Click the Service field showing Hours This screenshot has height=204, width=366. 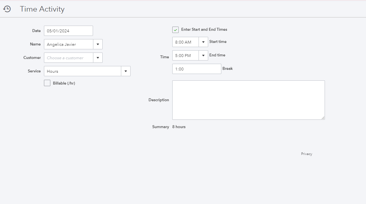82,71
